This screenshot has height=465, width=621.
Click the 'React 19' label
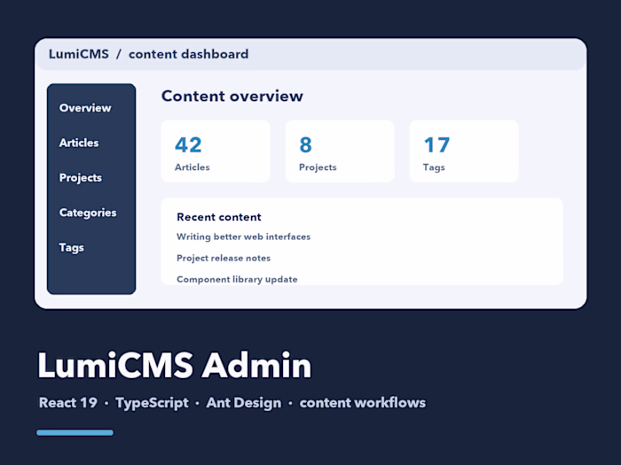(x=68, y=402)
